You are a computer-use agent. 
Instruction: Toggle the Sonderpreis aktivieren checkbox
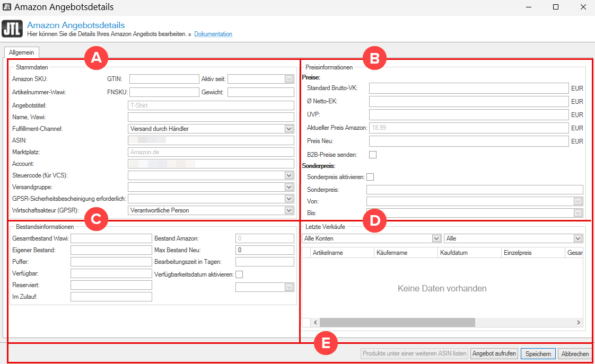370,177
